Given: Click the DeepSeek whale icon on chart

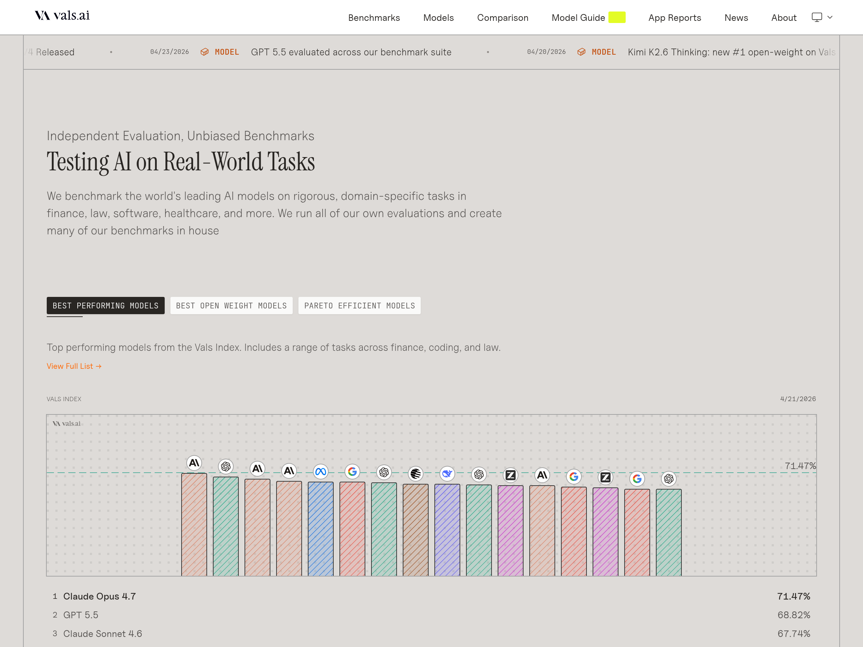Looking at the screenshot, I should point(447,474).
